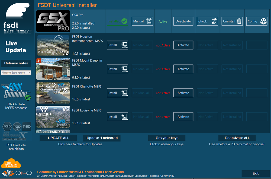
Task: Click the Get your keys button
Action: 167,138
